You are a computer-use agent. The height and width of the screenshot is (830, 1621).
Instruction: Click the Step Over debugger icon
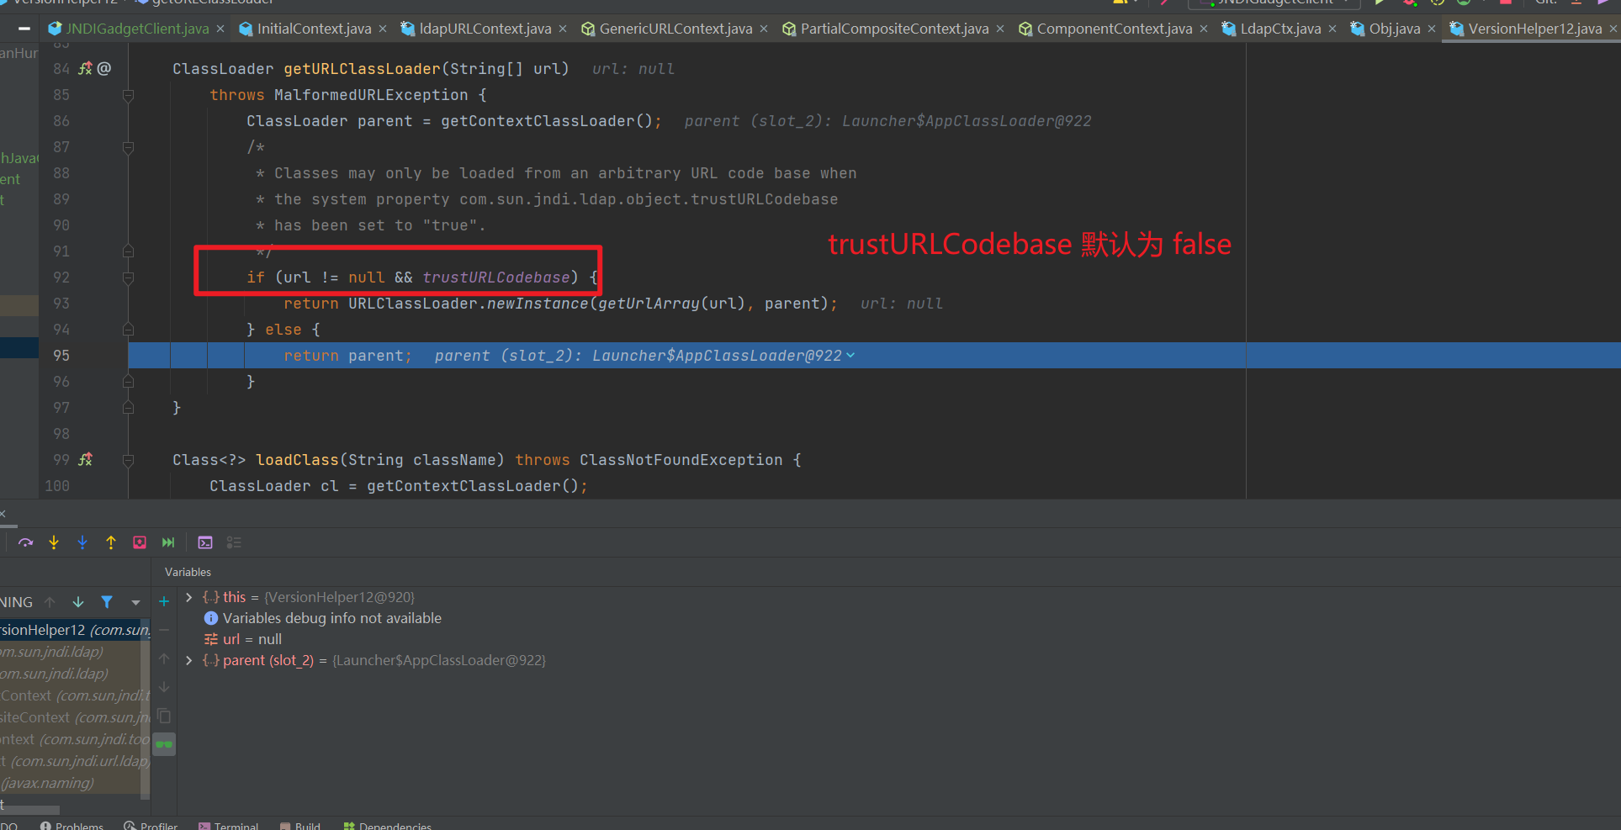tap(26, 542)
